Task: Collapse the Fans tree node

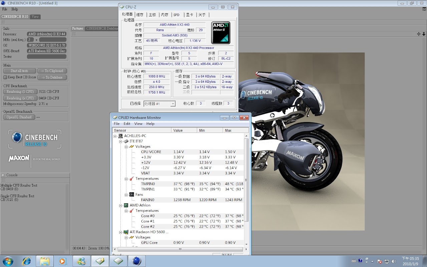Action: click(x=126, y=195)
